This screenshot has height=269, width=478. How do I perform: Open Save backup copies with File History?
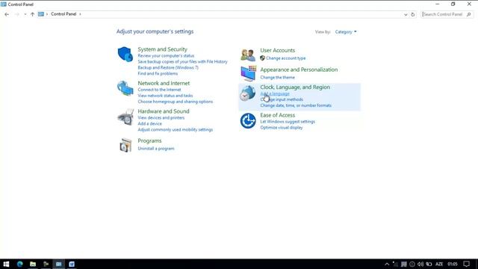(182, 61)
